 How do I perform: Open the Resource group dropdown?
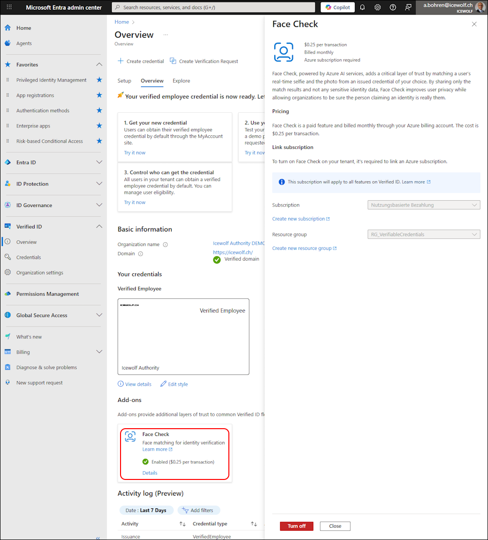(424, 234)
